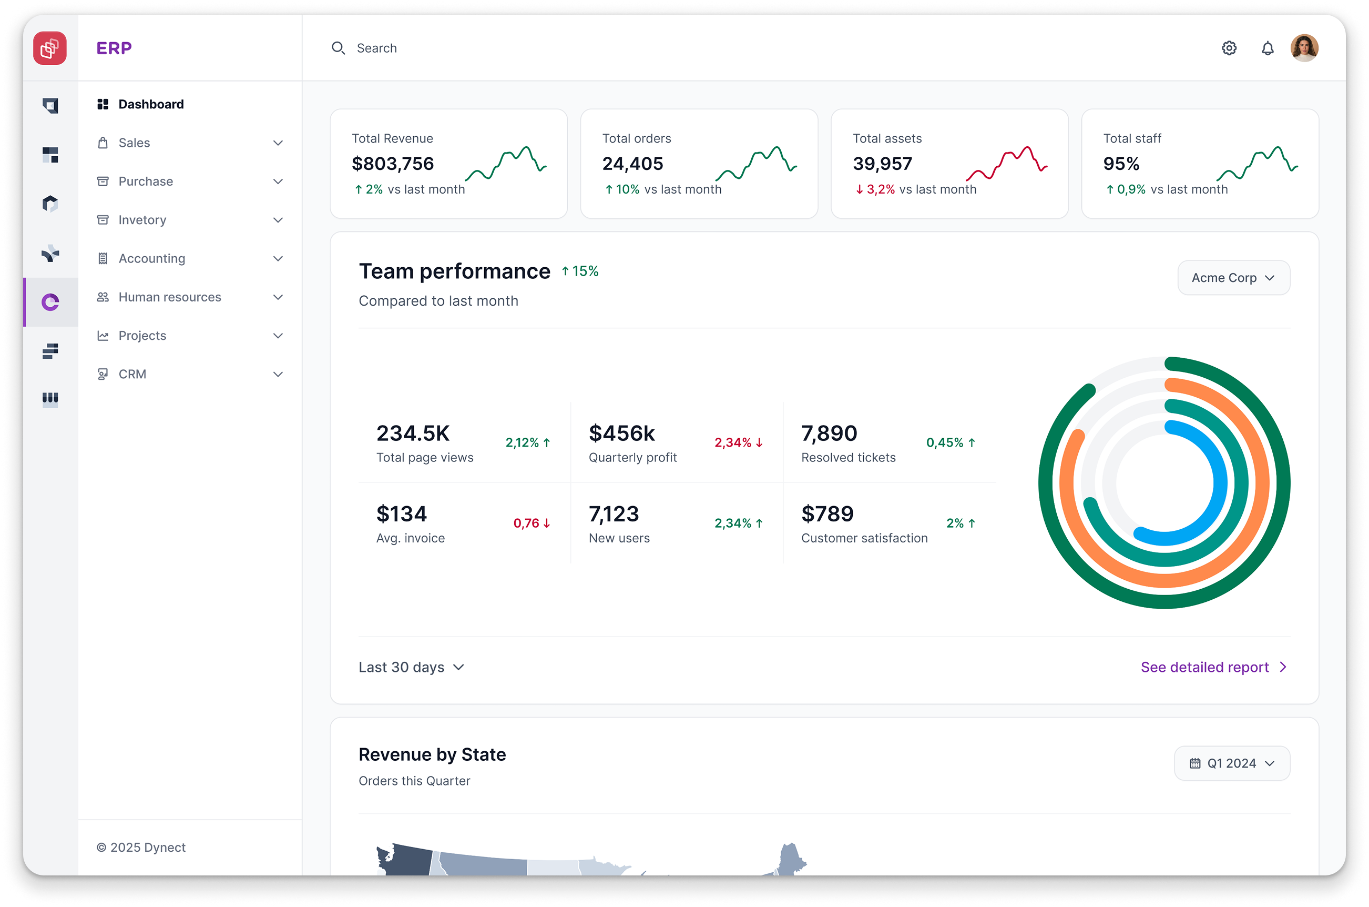The image size is (1369, 907).
Task: Select the first workspace icon in far-left rail
Action: 50,106
